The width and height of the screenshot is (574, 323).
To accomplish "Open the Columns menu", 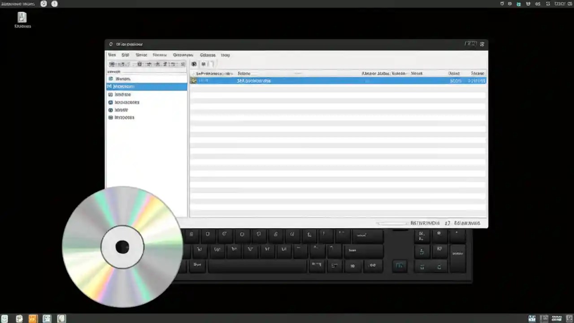I will pyautogui.click(x=208, y=55).
